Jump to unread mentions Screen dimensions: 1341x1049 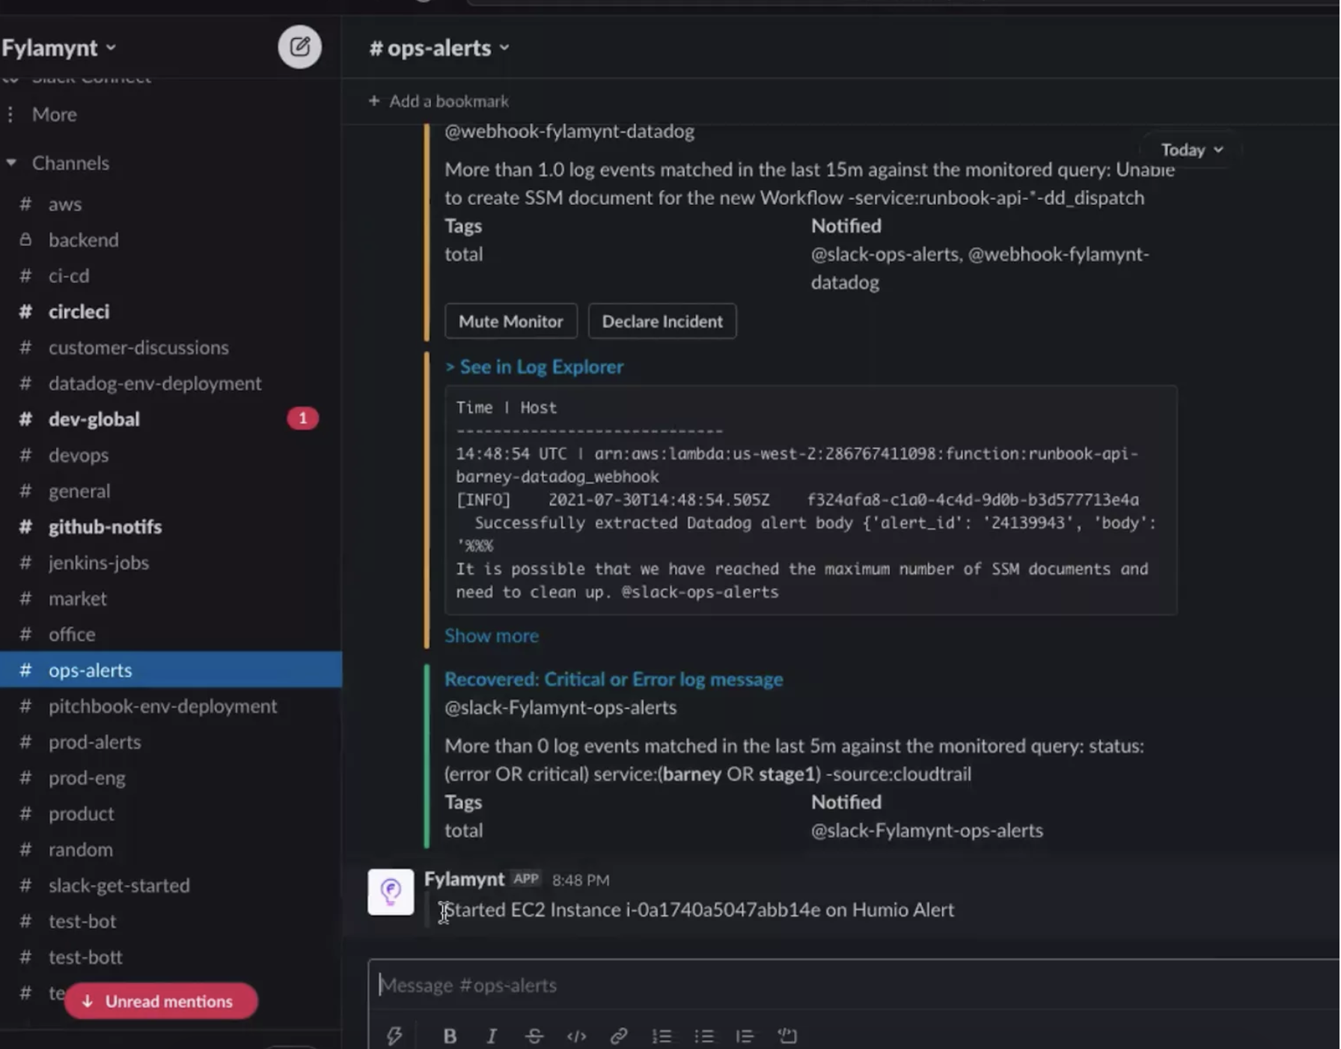pyautogui.click(x=161, y=1001)
